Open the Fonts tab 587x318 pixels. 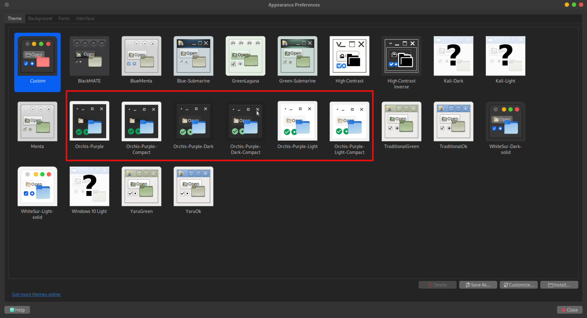(x=64, y=18)
